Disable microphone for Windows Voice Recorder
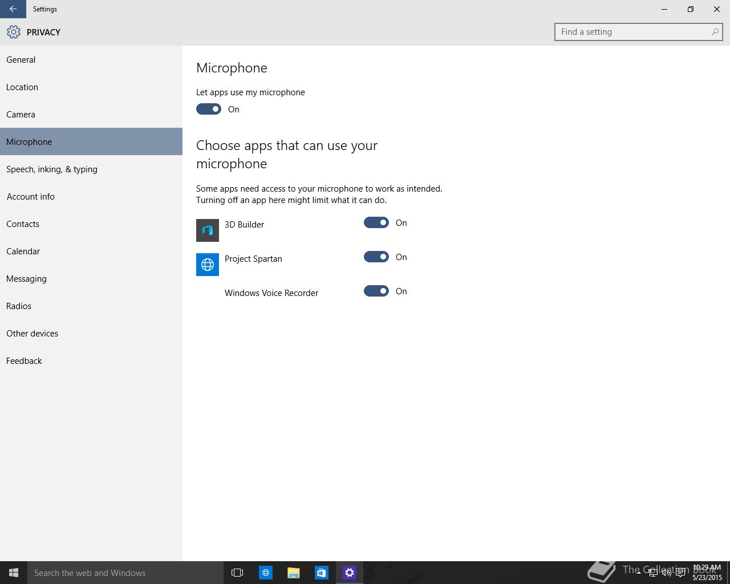Screen dimensions: 730x584 coord(376,291)
